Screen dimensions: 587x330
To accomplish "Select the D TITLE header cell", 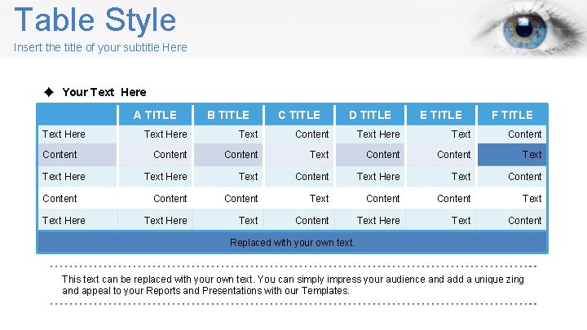I will [x=370, y=115].
